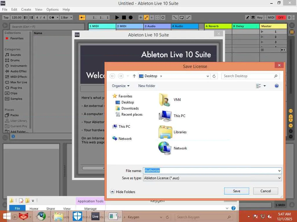Viewport: 297px width, 222px height.
Task: Open the change view dropdown arrow
Action: pos(265,86)
